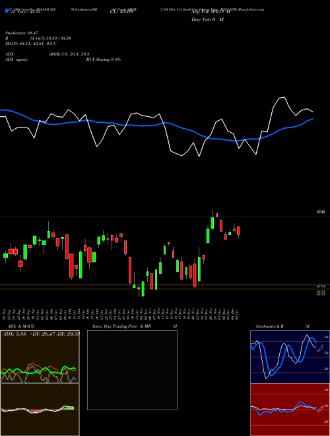Click the 'BUY Slowing @ 6%' signal text
330x436 pixels.
(104, 59)
